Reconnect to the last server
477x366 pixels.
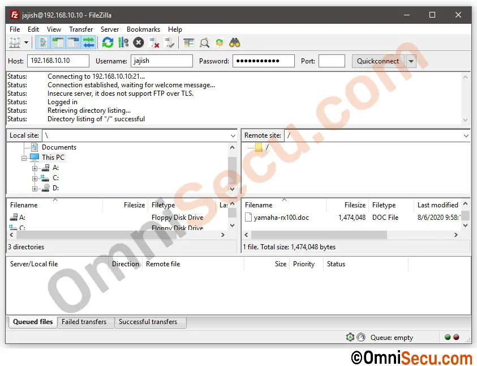point(169,42)
